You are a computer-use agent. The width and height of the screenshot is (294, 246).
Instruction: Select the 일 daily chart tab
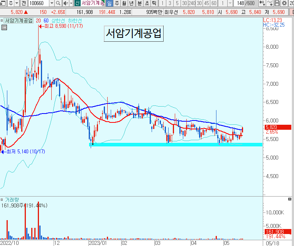click(x=109, y=3)
